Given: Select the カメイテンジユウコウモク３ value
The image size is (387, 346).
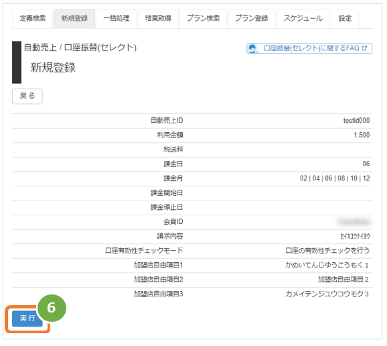Looking at the screenshot, I should point(327,294).
